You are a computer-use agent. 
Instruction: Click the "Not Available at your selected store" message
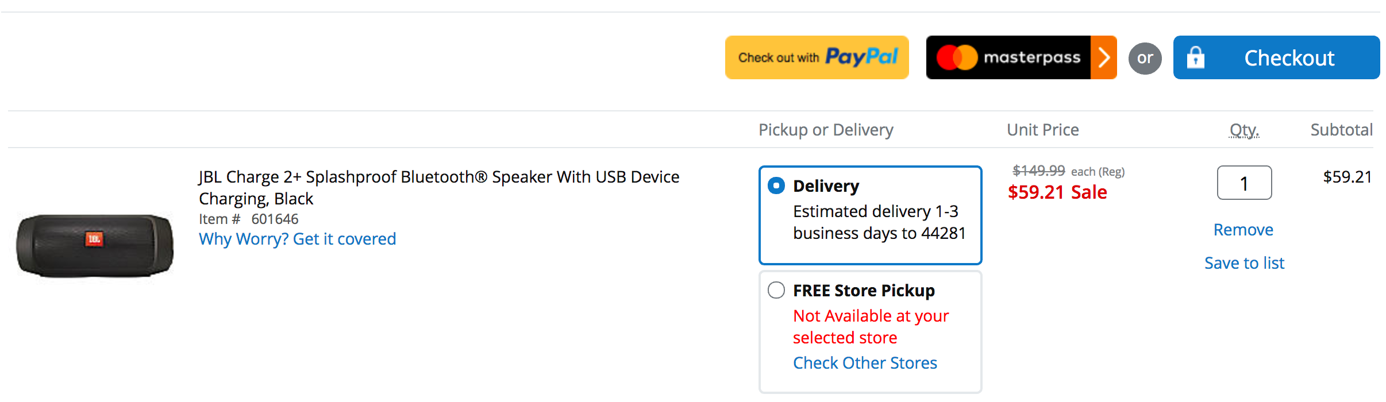(x=871, y=327)
